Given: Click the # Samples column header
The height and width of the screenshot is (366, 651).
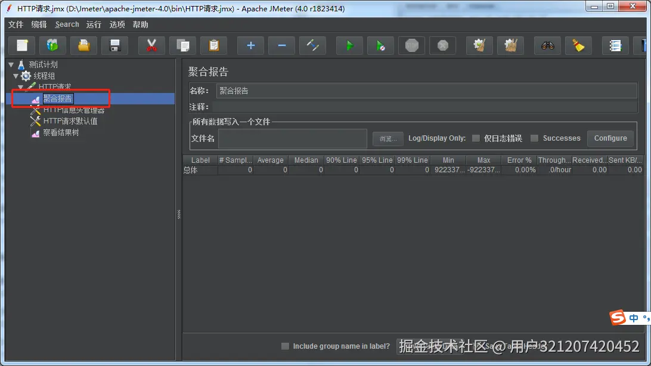Looking at the screenshot, I should click(235, 160).
